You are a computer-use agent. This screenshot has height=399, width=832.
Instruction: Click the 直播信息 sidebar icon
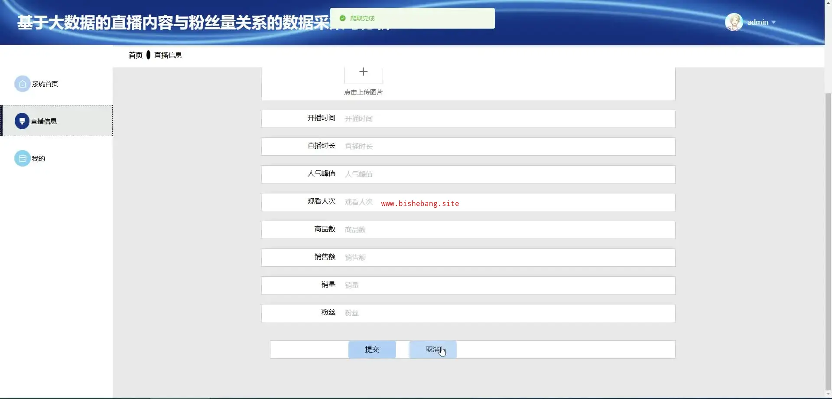(22, 121)
